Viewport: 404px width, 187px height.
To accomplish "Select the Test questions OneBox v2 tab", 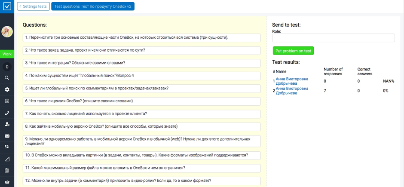I will [92, 6].
